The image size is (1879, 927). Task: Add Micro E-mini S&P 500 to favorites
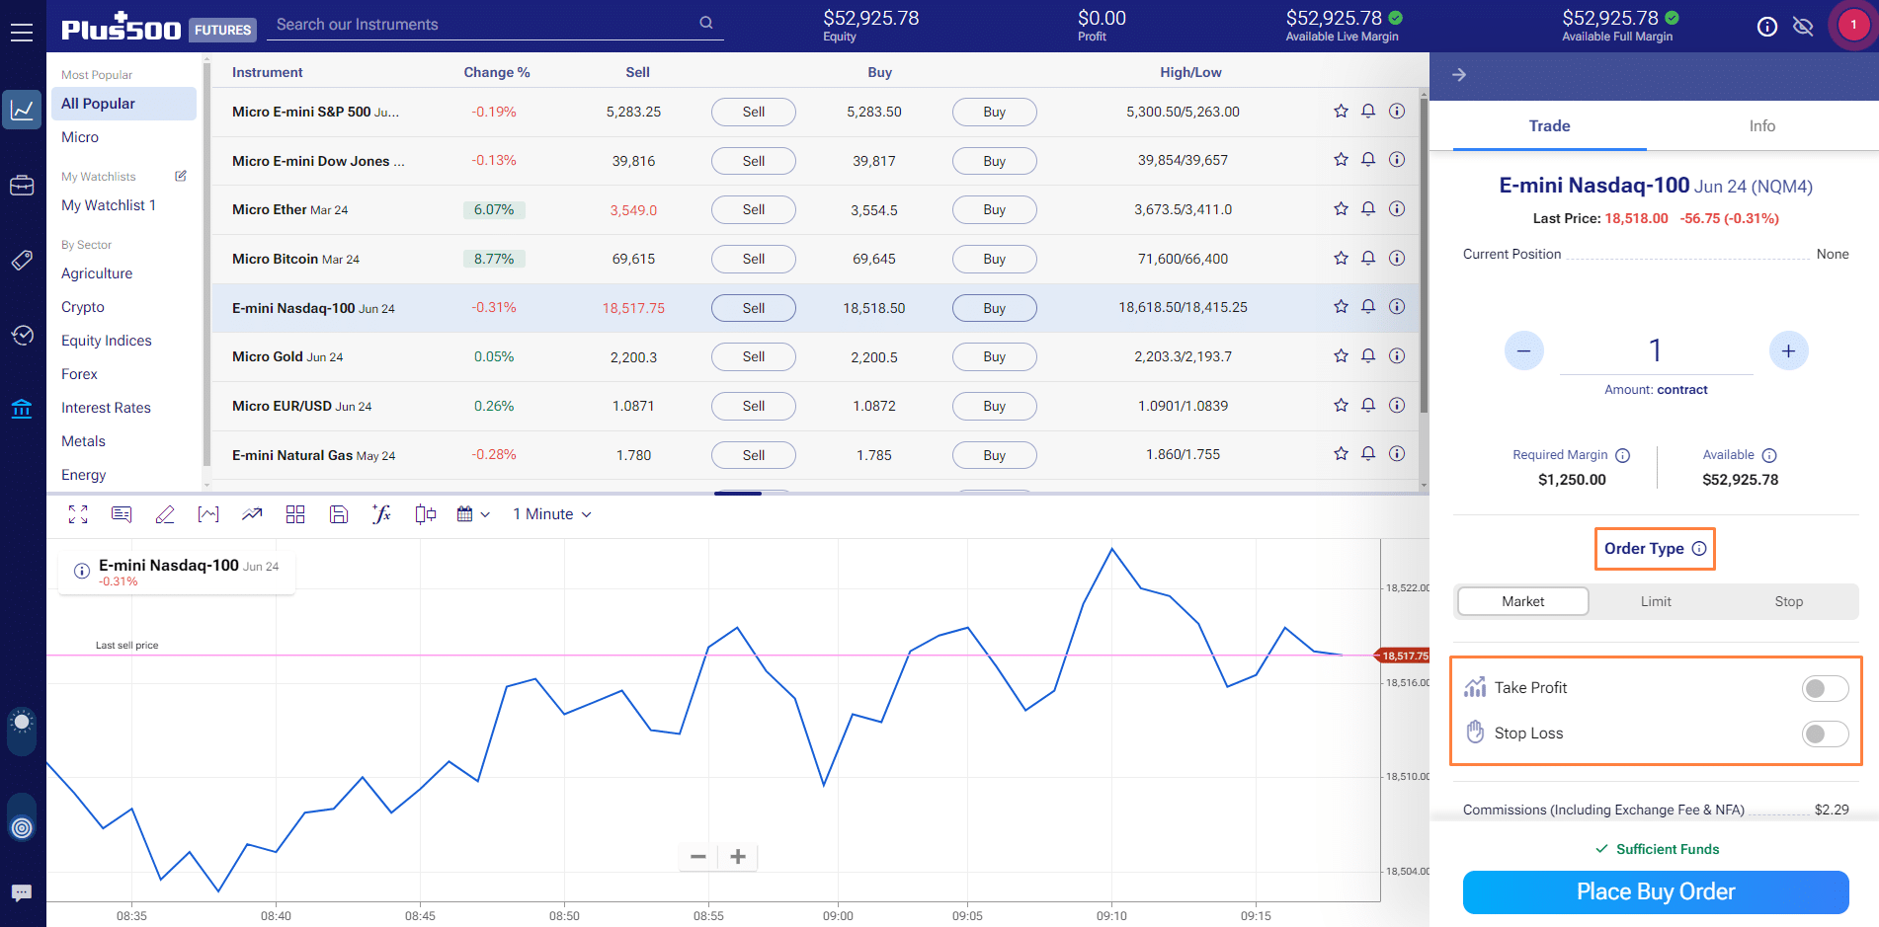[1341, 112]
